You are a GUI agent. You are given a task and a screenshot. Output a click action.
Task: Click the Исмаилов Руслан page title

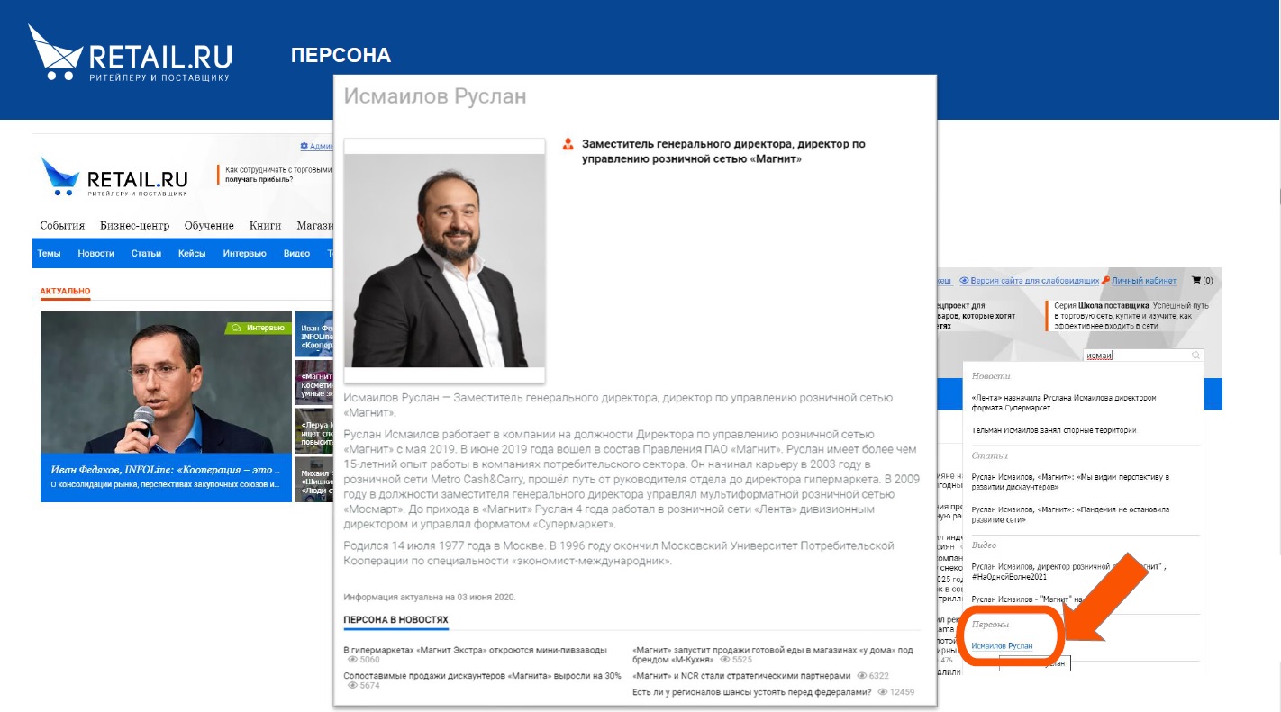point(435,96)
